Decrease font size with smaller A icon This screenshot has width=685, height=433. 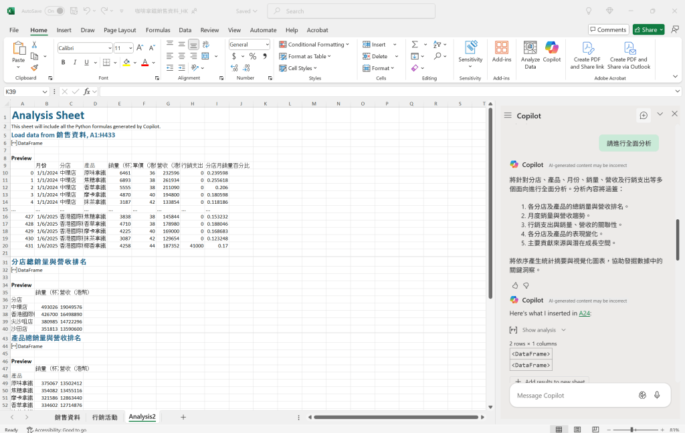pyautogui.click(x=152, y=47)
